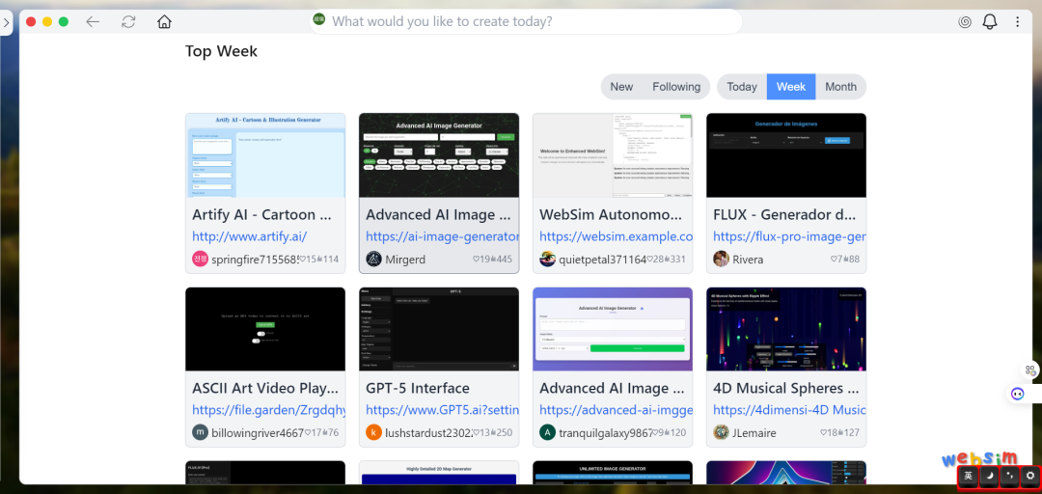This screenshot has width=1042, height=494.
Task: Open Mirgerd's Advanced AI Image Generator thumbnail
Action: coord(439,155)
